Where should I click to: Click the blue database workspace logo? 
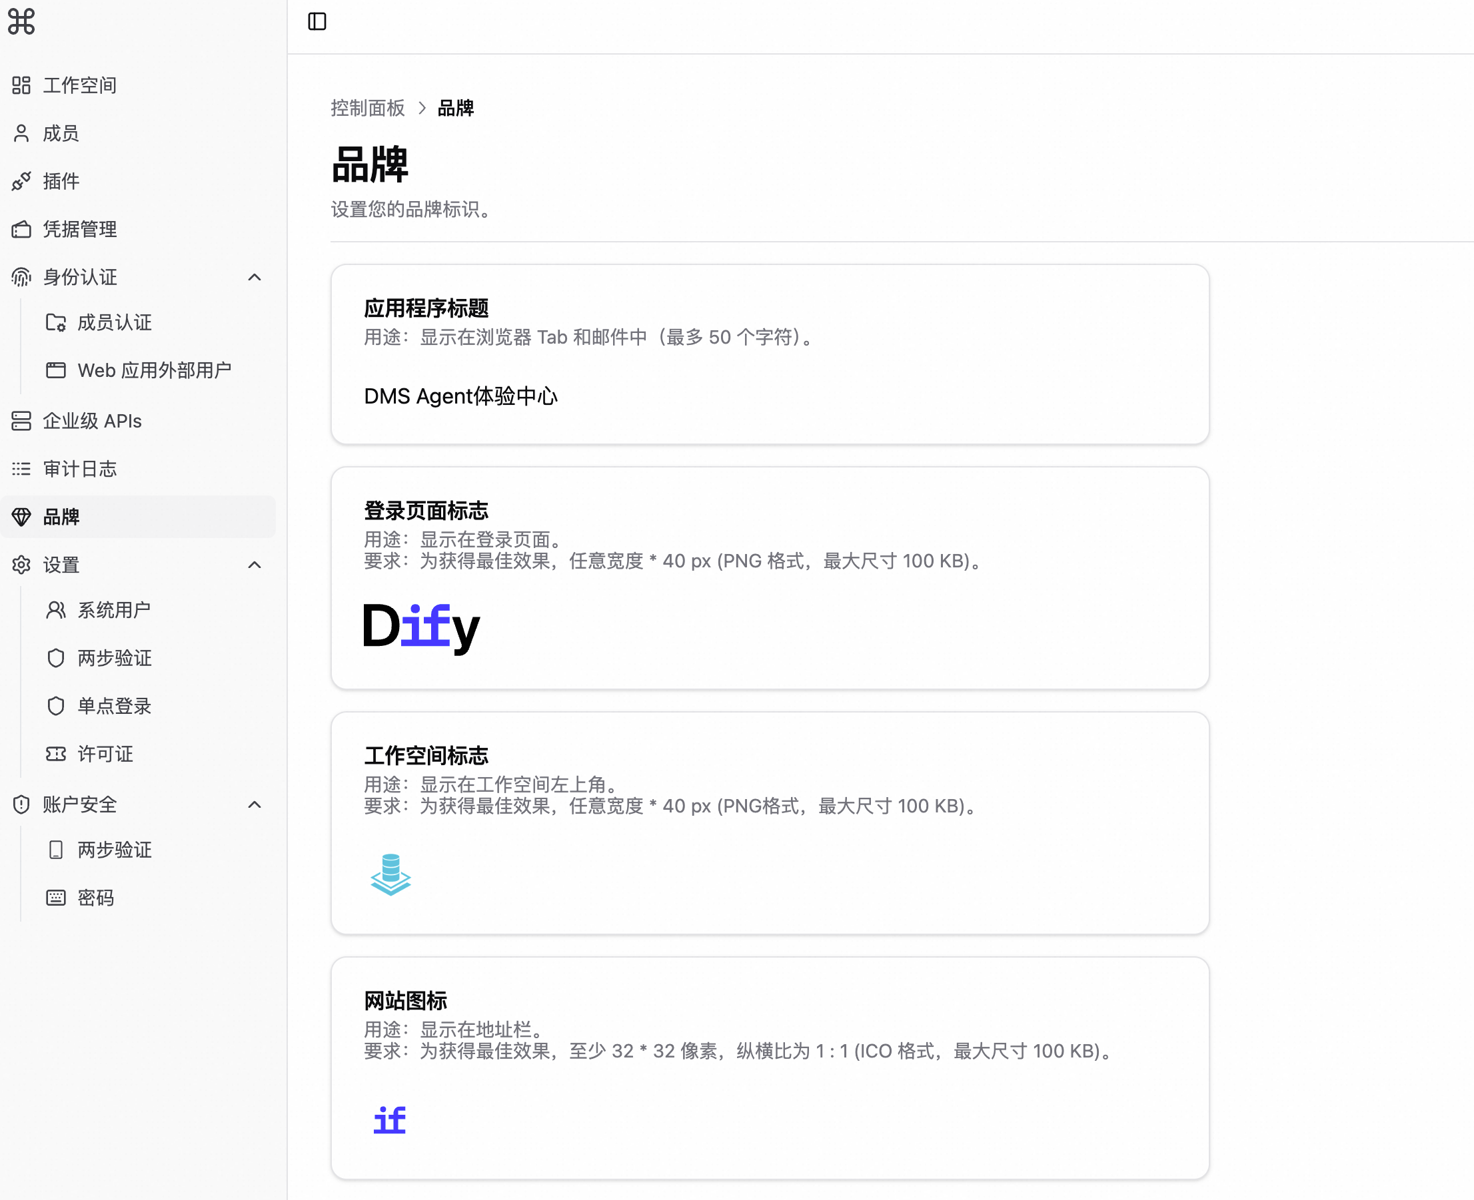pos(390,874)
